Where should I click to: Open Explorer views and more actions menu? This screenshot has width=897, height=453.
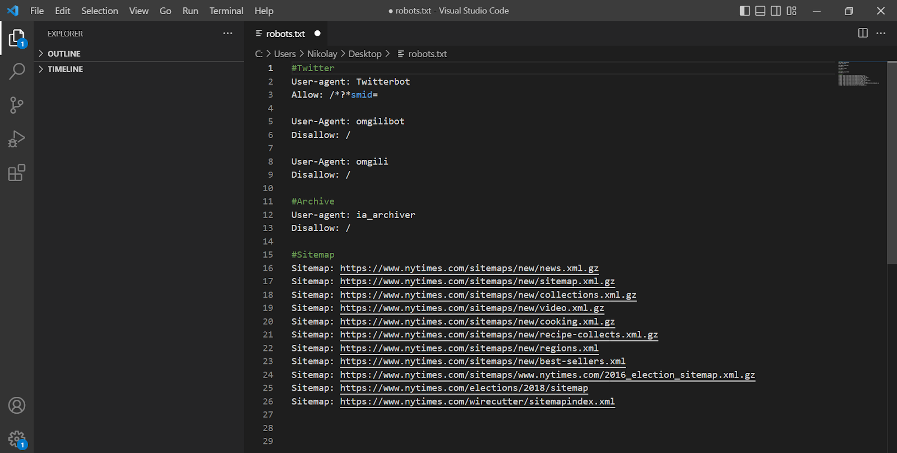coord(228,34)
